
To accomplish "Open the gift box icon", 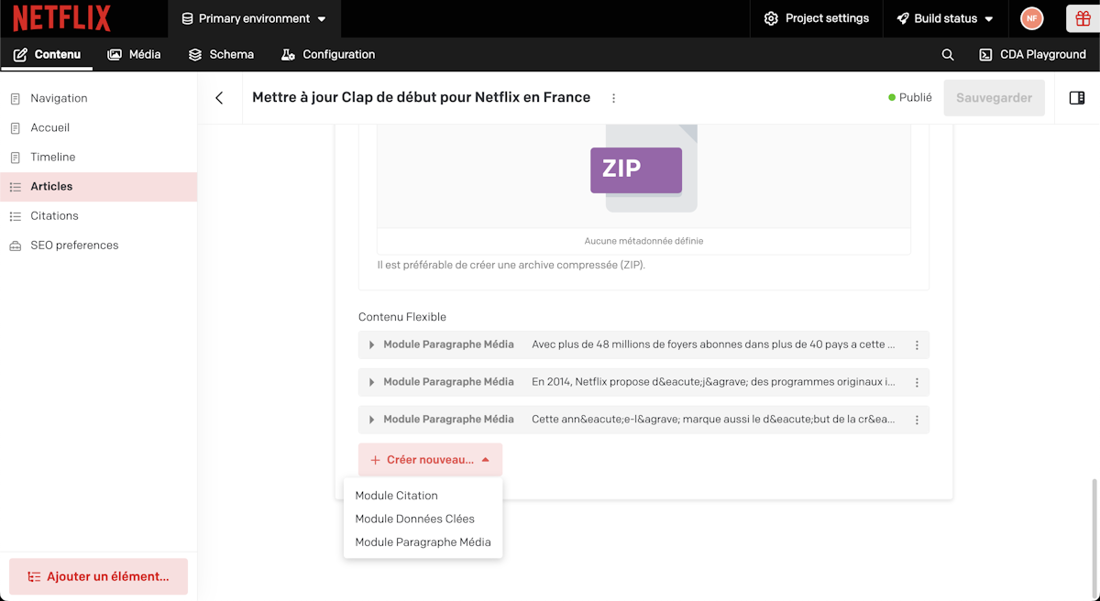I will coord(1083,18).
